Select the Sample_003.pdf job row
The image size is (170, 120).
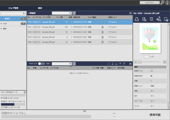click(x=80, y=32)
